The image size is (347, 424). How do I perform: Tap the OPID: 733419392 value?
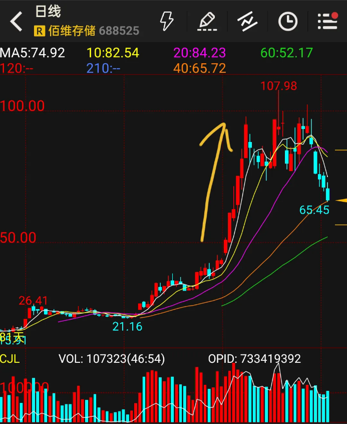click(x=254, y=359)
